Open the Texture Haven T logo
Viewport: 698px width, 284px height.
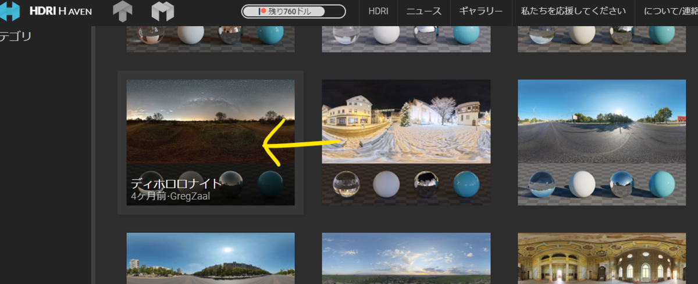pyautogui.click(x=123, y=11)
